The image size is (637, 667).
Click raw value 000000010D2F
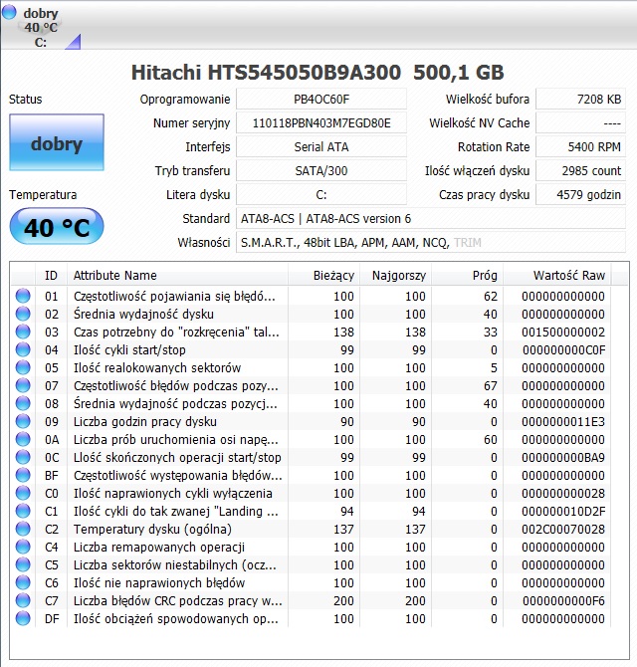click(x=563, y=512)
